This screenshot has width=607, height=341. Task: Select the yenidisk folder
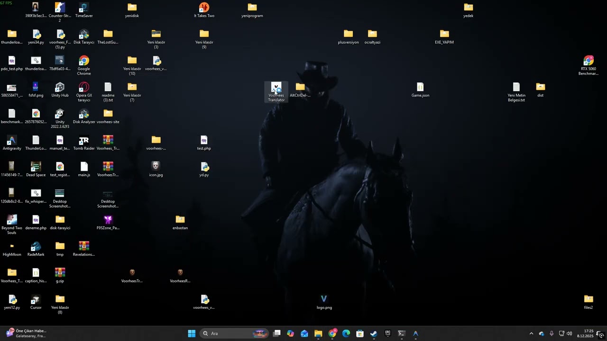[132, 10]
